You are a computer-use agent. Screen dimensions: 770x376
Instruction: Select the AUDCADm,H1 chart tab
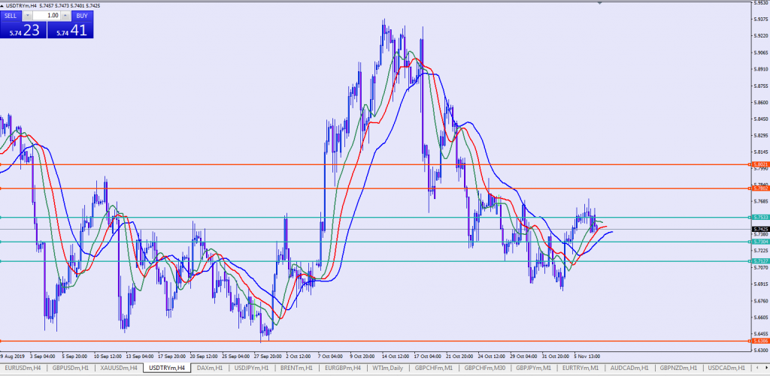coord(629,368)
